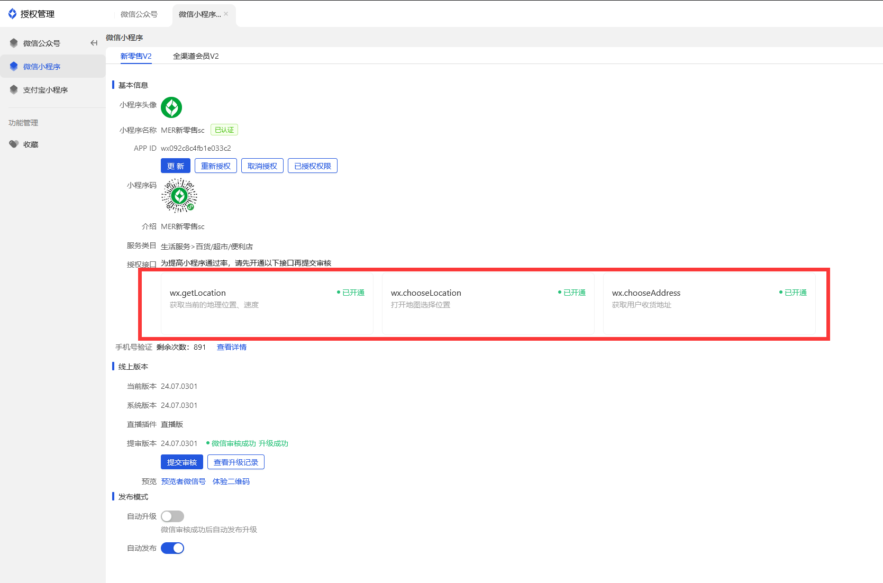
Task: Open the 预览者微信号 link
Action: click(184, 481)
